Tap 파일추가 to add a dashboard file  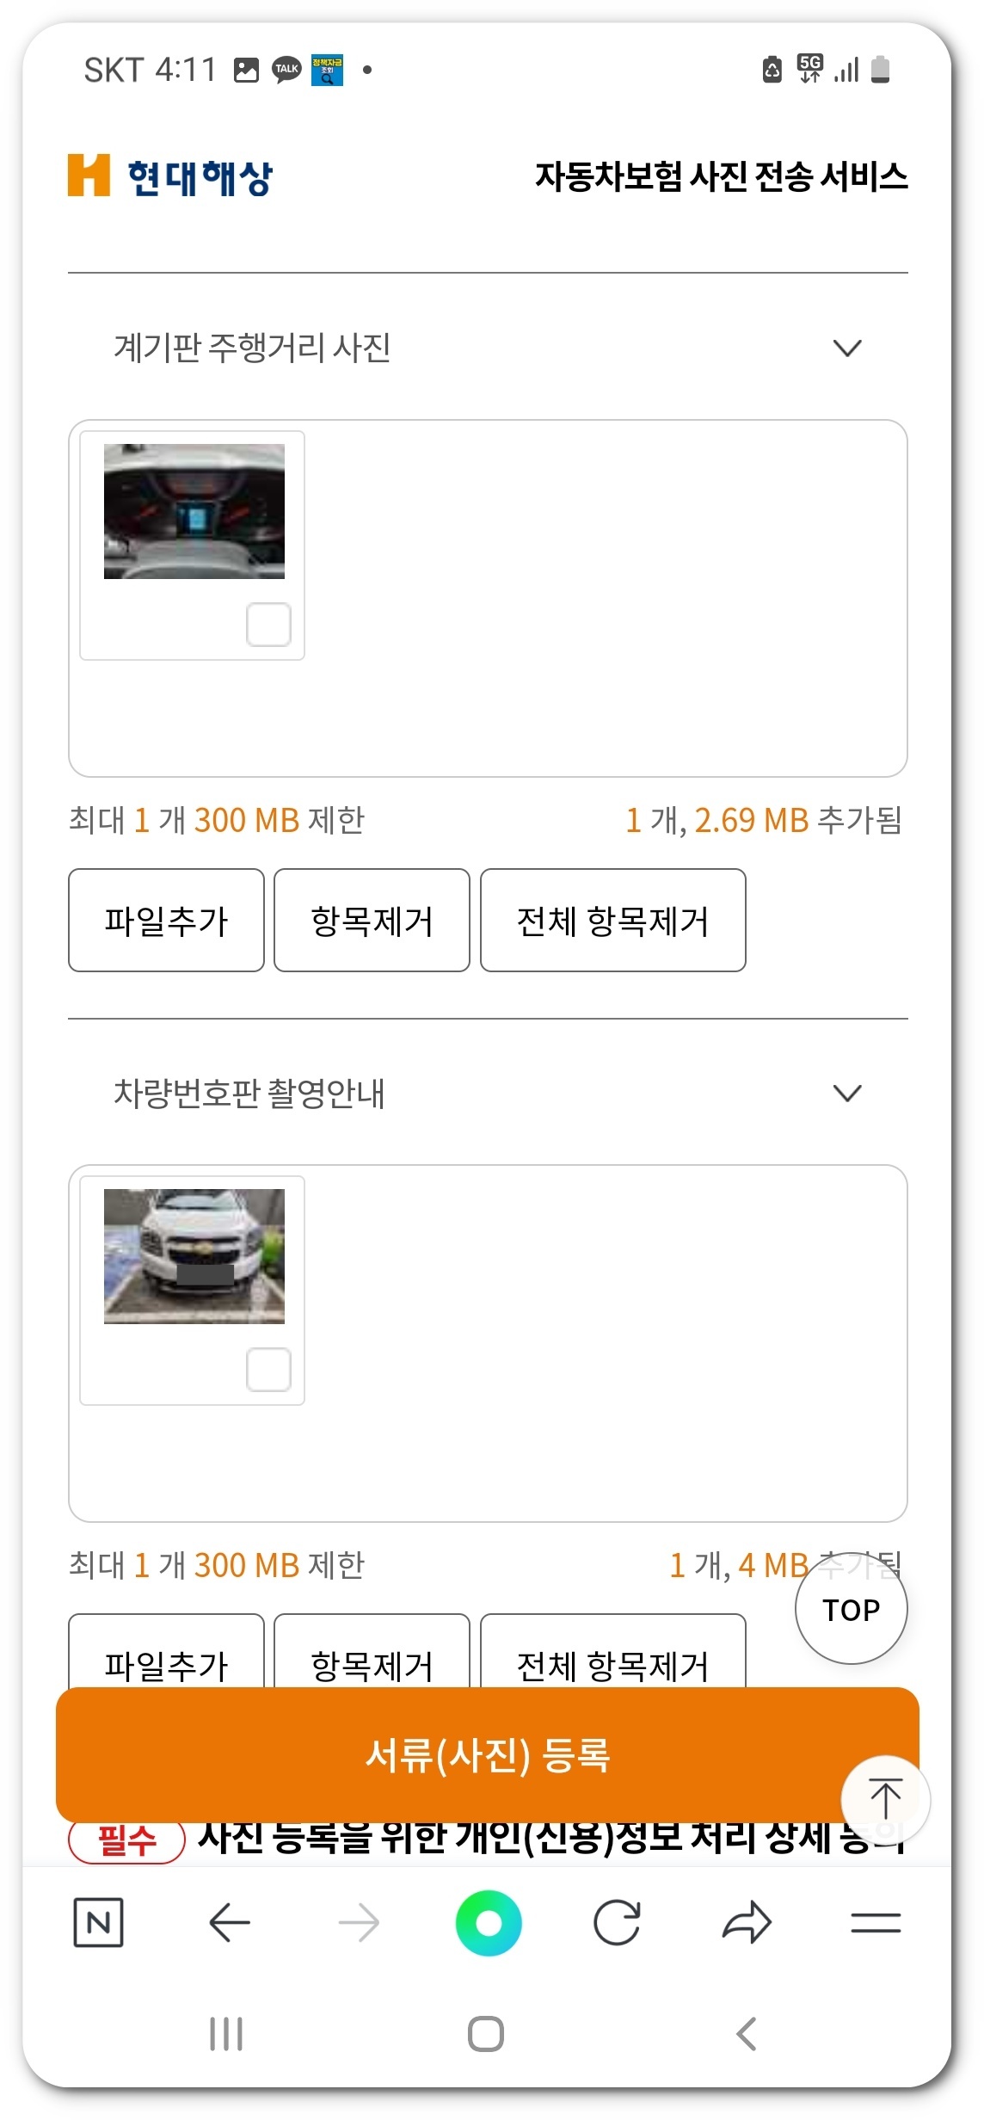(x=166, y=920)
